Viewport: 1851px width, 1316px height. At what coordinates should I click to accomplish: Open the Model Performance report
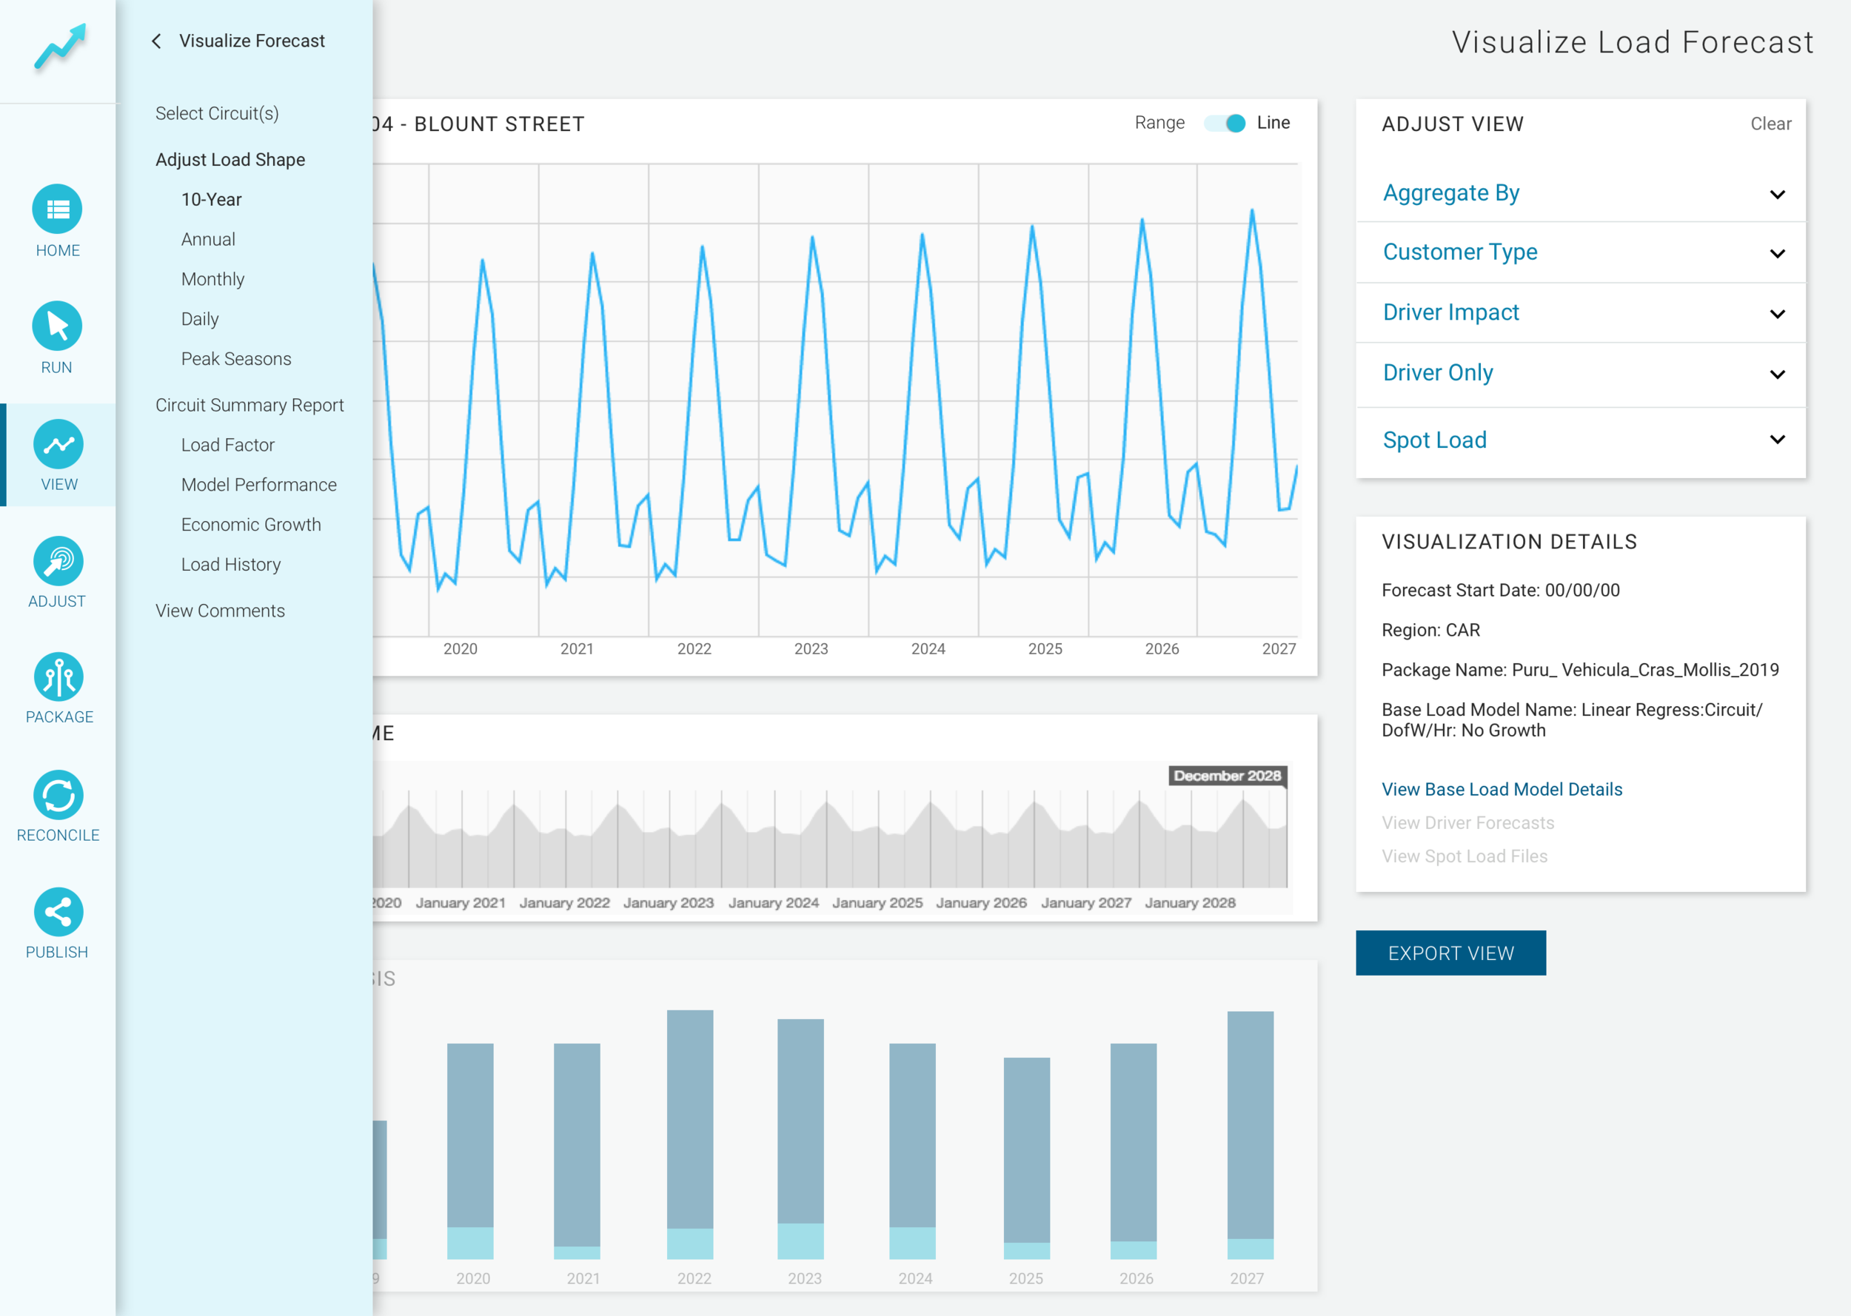[x=258, y=485]
